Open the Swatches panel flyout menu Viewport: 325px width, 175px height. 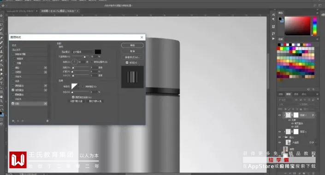[317, 39]
